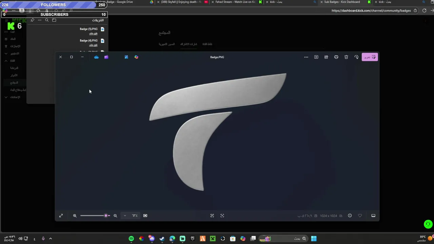Open downloads panel more options dots

40,20
